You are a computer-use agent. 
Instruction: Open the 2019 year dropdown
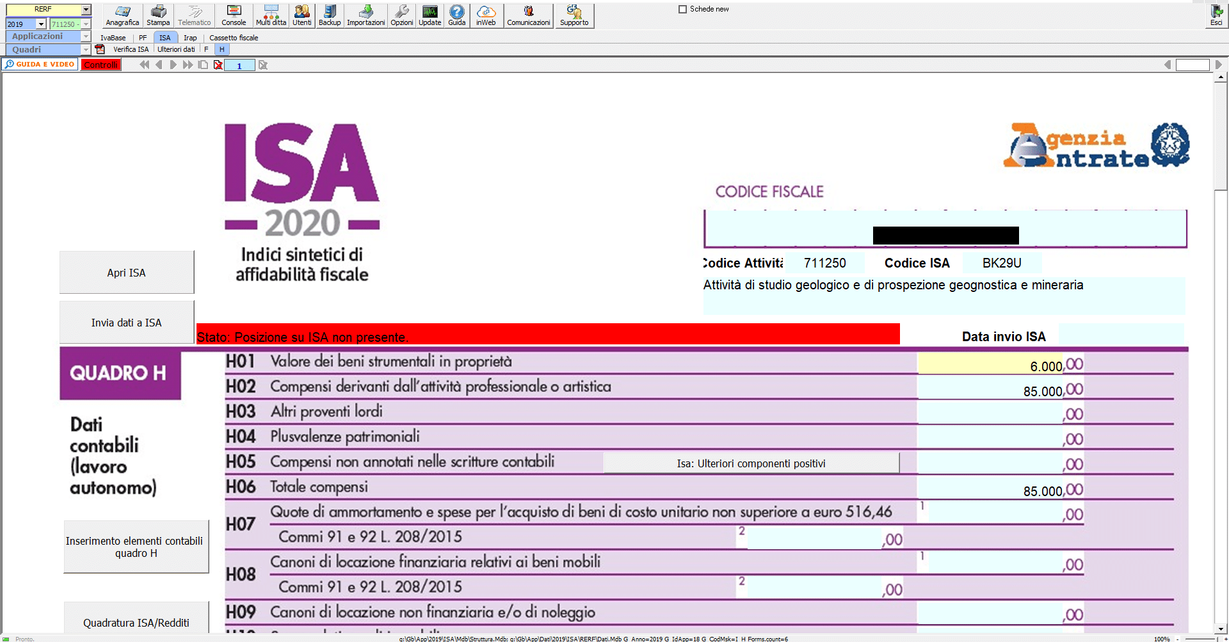[42, 24]
